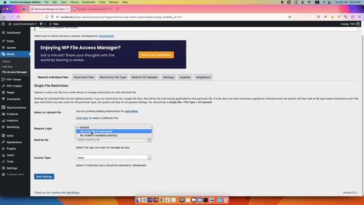Image resolution: width=364 pixels, height=205 pixels.
Task: Open Finder from the Dock
Action: click(138, 200)
